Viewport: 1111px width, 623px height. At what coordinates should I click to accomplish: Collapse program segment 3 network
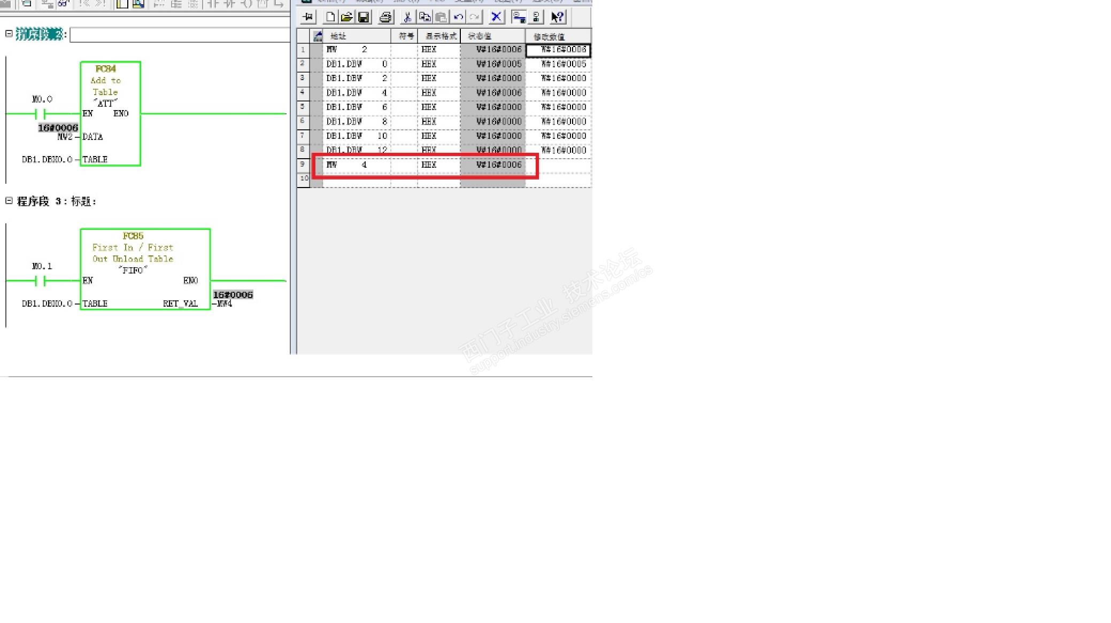click(9, 201)
